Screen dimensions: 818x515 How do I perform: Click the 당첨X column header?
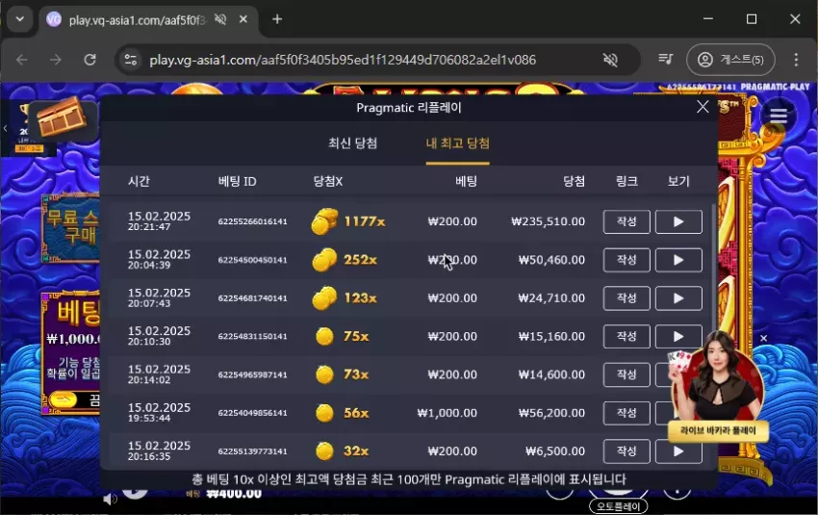[328, 182]
